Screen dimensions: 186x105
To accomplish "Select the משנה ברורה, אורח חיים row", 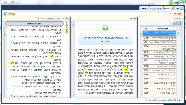I will coord(162,38).
